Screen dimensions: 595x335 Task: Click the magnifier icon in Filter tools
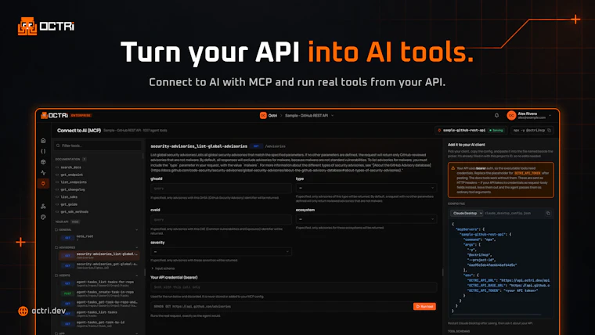click(x=58, y=146)
